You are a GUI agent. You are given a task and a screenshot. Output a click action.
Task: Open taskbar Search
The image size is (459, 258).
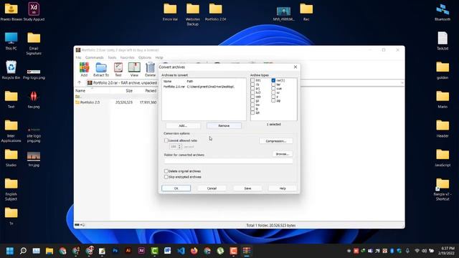(x=23, y=251)
